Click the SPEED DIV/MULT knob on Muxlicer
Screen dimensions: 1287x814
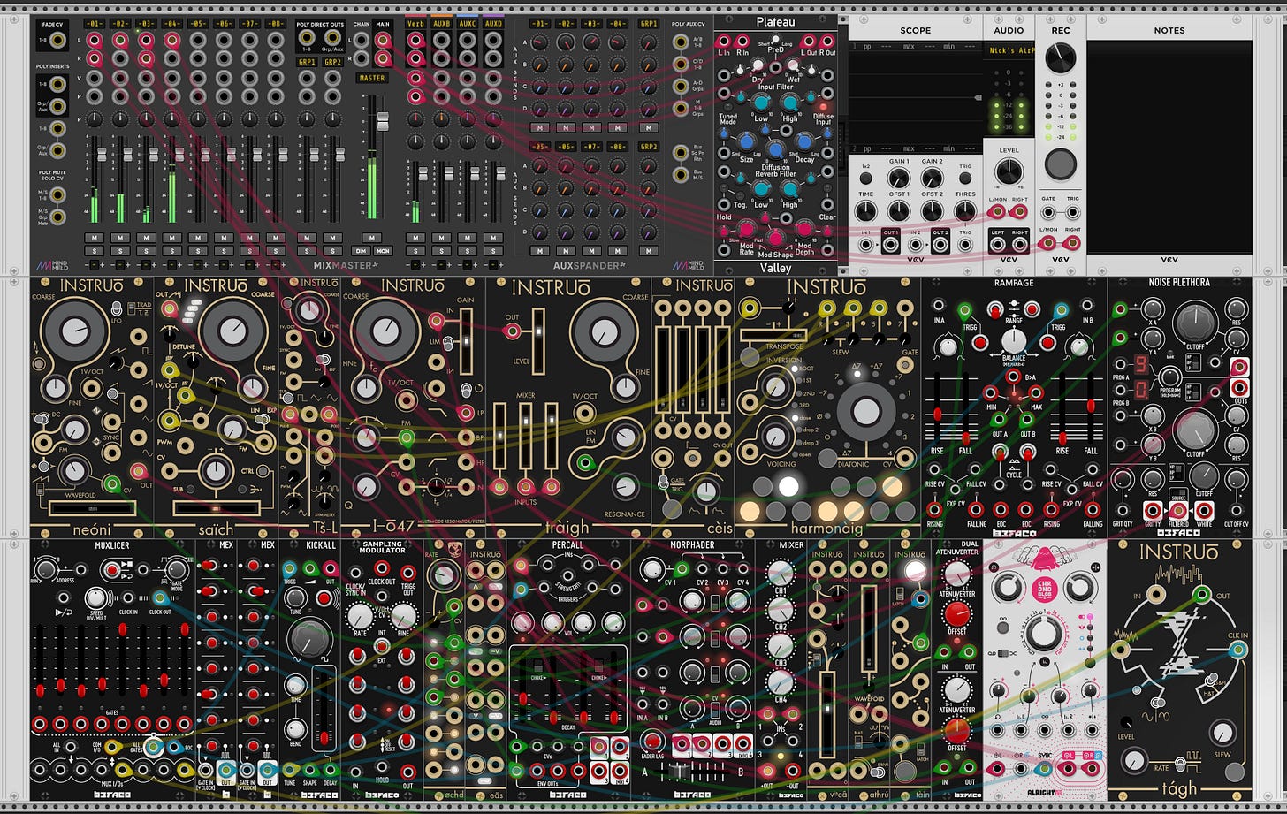[x=95, y=598]
